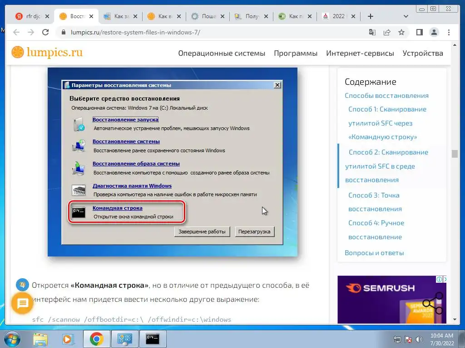Click the system recovery options screenshot
The height and width of the screenshot is (348, 465).
[x=173, y=162]
